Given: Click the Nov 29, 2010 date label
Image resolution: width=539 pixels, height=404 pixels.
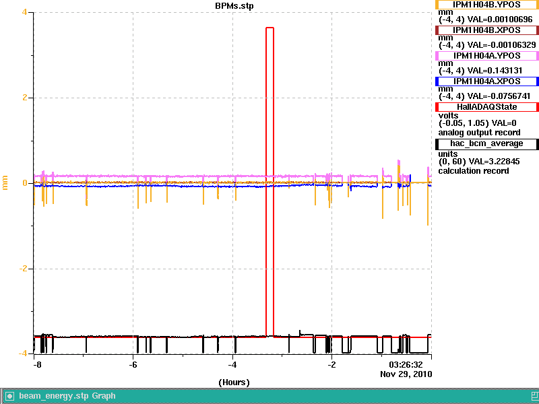Looking at the screenshot, I should (406, 374).
